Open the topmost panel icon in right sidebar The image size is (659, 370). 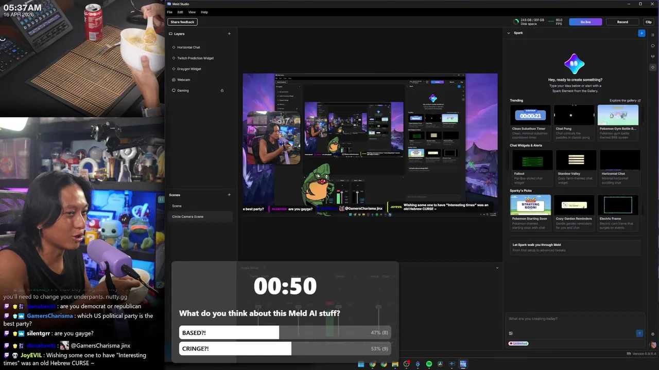[x=653, y=35]
